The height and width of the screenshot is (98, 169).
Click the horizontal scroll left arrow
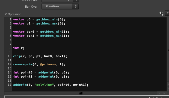159,93
